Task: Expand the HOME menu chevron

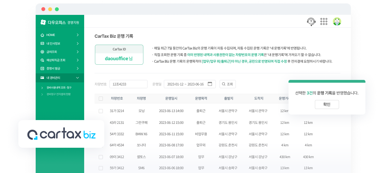Action: pyautogui.click(x=78, y=35)
